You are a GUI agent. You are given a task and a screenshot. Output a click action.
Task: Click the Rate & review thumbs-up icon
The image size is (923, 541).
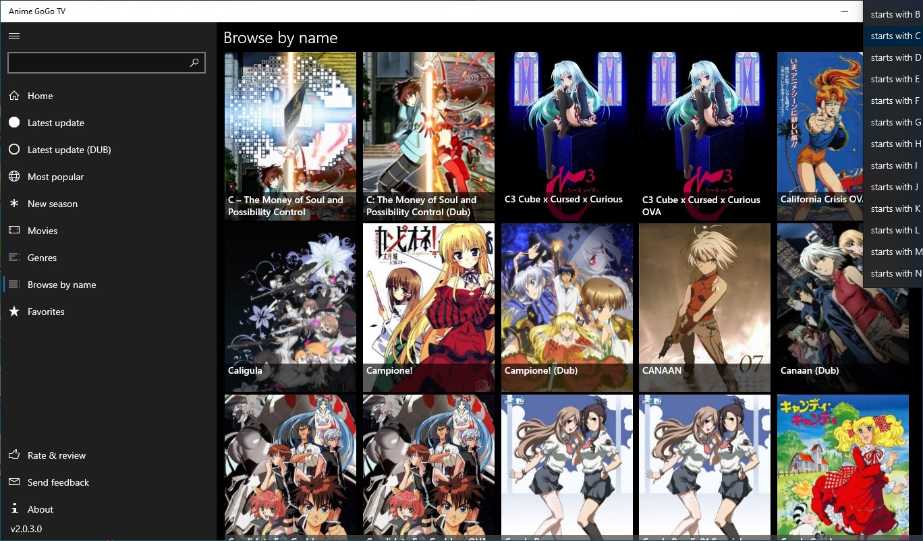point(14,455)
